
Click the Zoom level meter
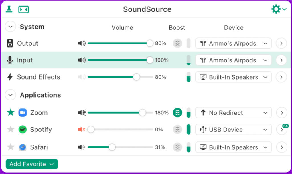click(189, 112)
